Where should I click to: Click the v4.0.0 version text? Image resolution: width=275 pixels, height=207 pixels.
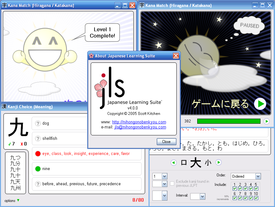click(132, 108)
